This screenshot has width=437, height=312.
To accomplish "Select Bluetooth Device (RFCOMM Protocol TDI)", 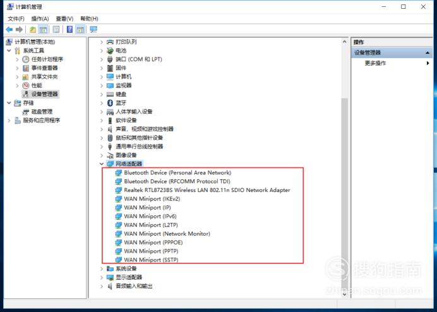I will point(177,181).
